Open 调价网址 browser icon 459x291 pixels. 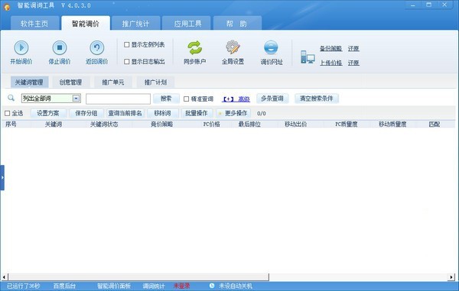[271, 47]
